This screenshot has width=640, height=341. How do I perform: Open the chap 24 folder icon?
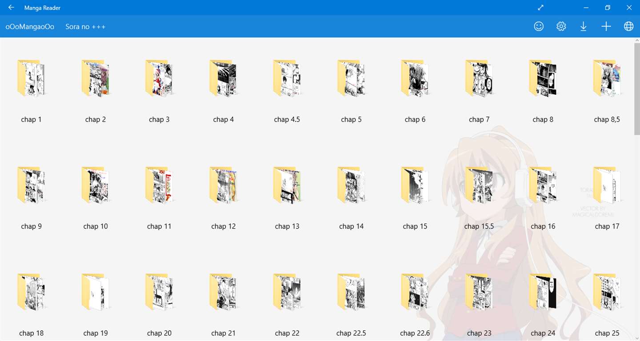(x=544, y=292)
